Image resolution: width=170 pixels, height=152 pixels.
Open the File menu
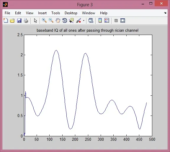point(7,13)
